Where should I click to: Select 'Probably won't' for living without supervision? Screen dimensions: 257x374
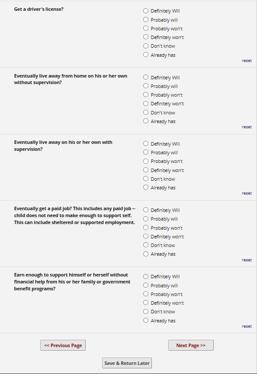(146, 94)
